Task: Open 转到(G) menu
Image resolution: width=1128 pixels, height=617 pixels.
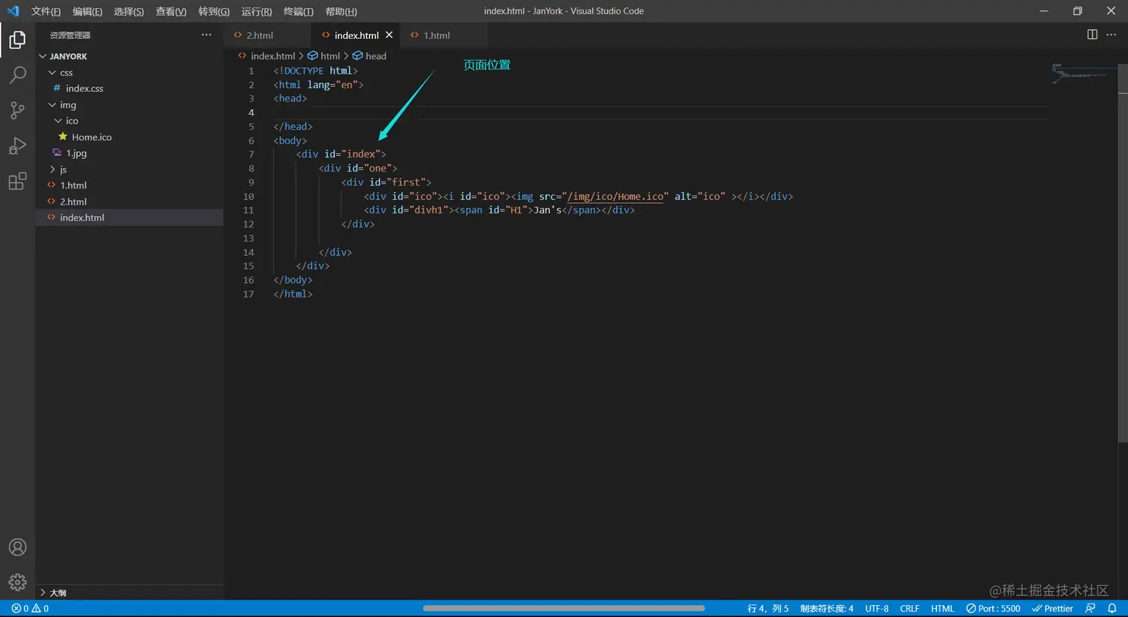Action: [x=213, y=11]
